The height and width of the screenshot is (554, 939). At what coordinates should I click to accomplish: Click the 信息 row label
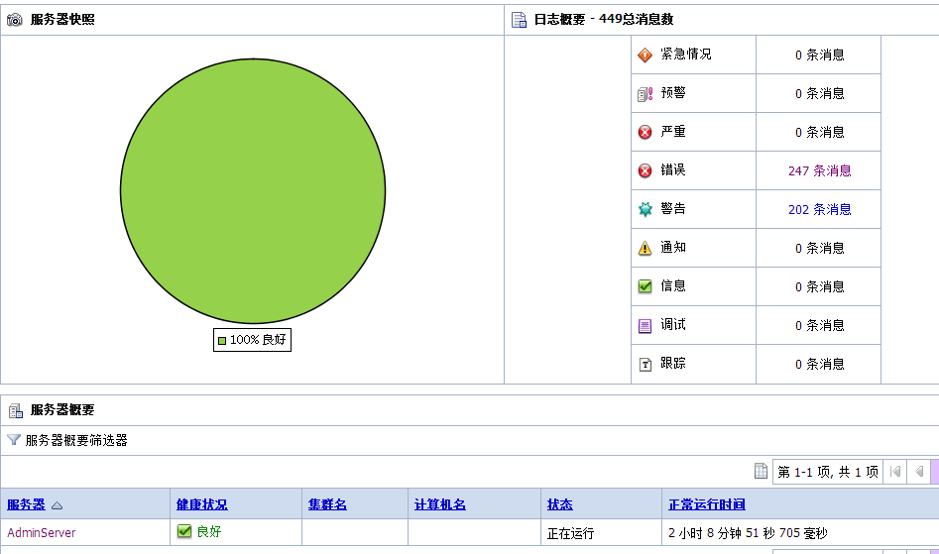tap(673, 286)
